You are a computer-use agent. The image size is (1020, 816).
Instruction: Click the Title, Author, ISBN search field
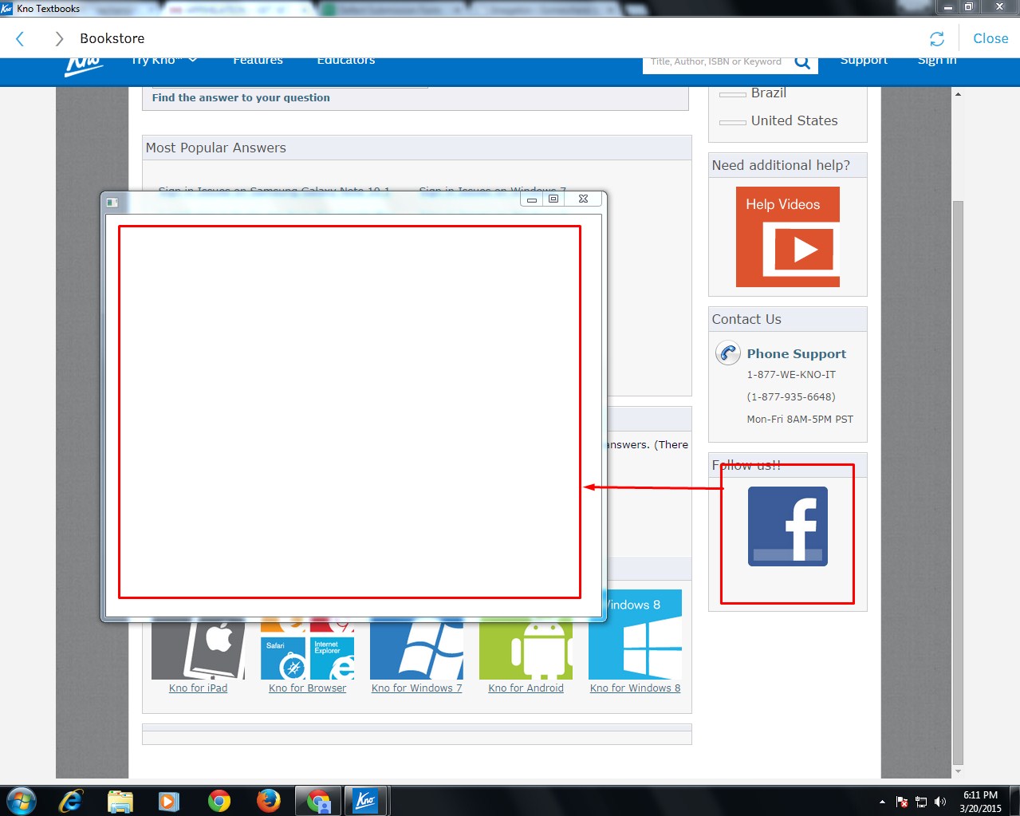(x=716, y=63)
